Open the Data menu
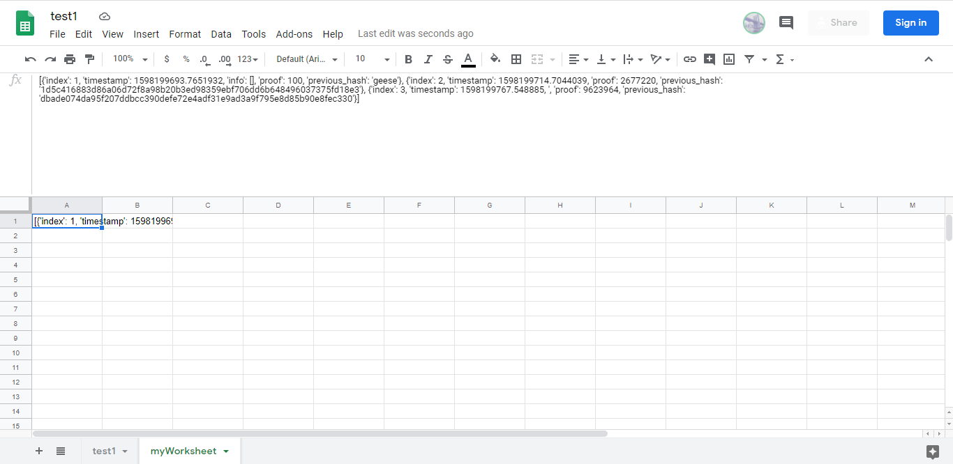Screen dimensions: 953x464 221,34
